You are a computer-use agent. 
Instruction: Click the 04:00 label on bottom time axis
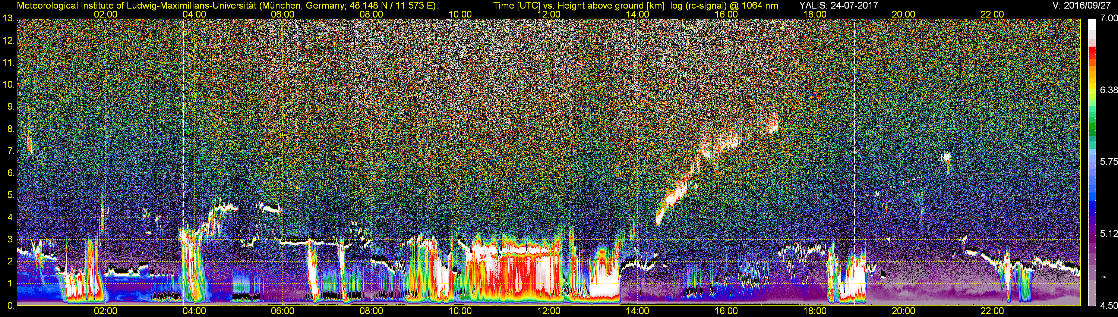click(194, 311)
